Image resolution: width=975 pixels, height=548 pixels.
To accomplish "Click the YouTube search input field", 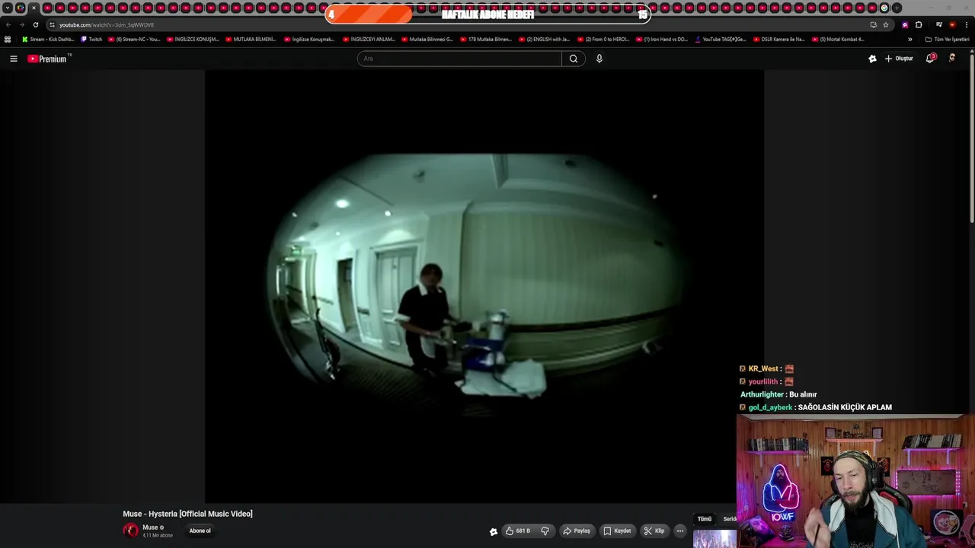I will point(459,59).
